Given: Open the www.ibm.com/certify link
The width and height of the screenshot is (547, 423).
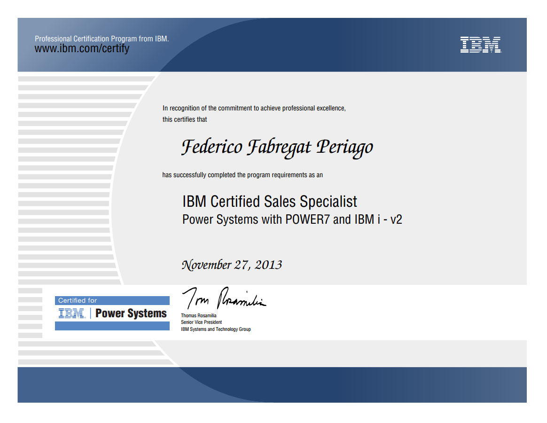Looking at the screenshot, I should (x=82, y=49).
